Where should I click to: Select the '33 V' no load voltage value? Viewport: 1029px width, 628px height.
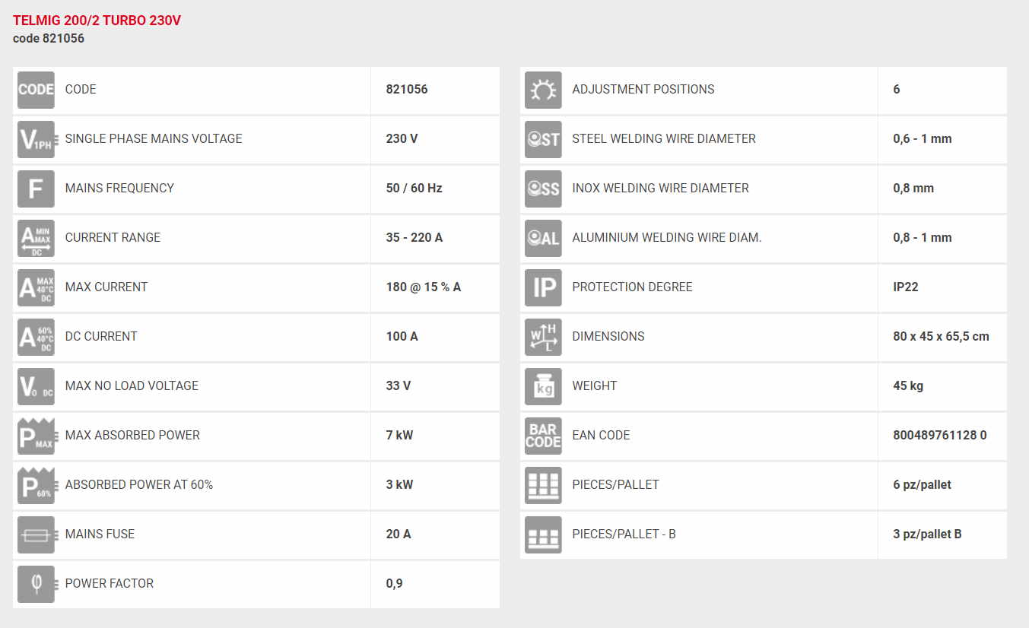click(x=399, y=385)
